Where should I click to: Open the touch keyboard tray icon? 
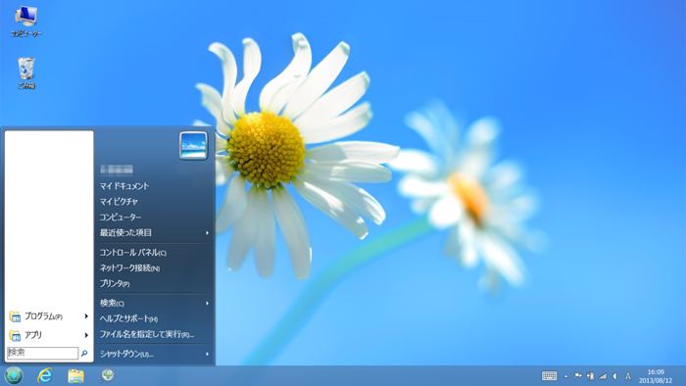click(549, 376)
